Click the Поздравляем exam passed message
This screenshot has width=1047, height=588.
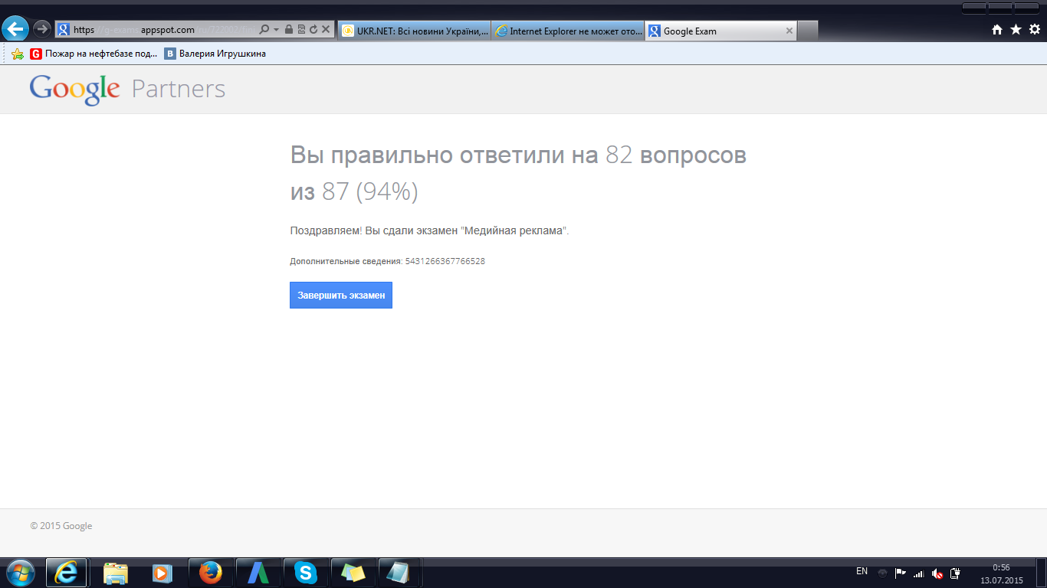tap(429, 230)
